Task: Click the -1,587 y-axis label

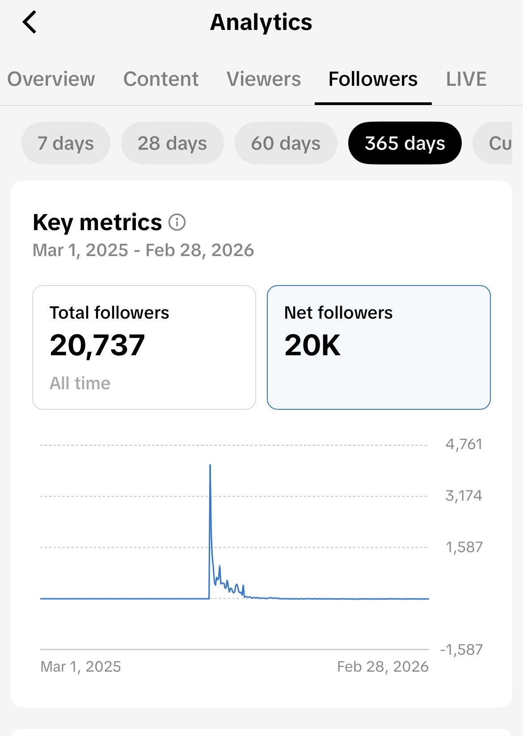Action: [461, 649]
